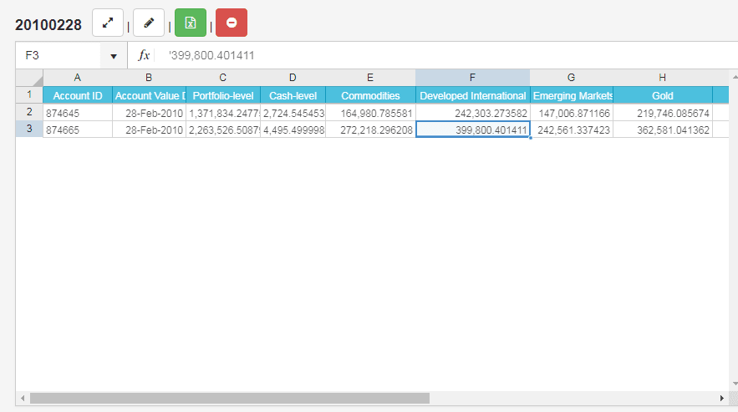Select cell 1,371,834.2477
The width and height of the screenshot is (738, 412).
[222, 113]
